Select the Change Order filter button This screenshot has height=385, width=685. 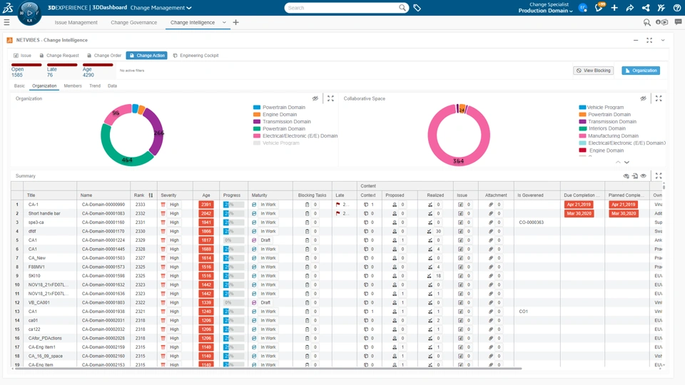pyautogui.click(x=104, y=56)
